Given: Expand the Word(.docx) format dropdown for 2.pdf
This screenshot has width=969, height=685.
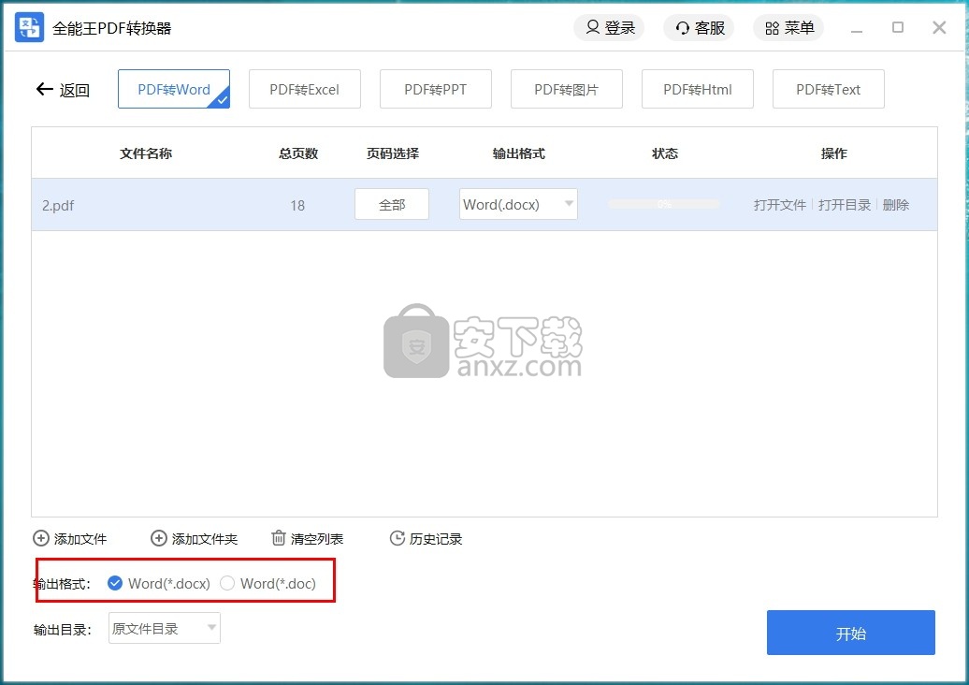Looking at the screenshot, I should (518, 204).
